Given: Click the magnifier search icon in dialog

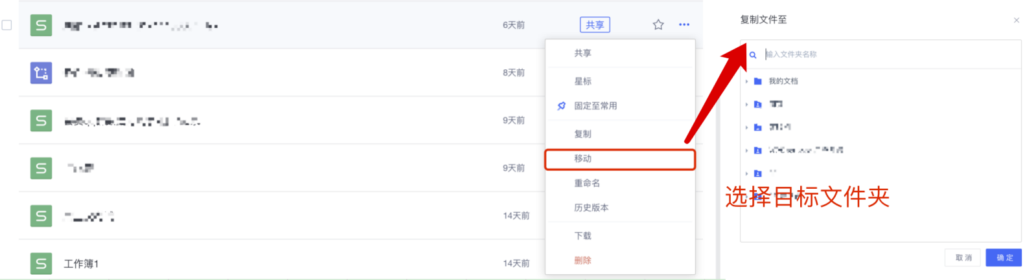Looking at the screenshot, I should [753, 55].
